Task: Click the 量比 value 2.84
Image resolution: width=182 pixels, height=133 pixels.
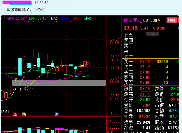Action: coord(146,105)
